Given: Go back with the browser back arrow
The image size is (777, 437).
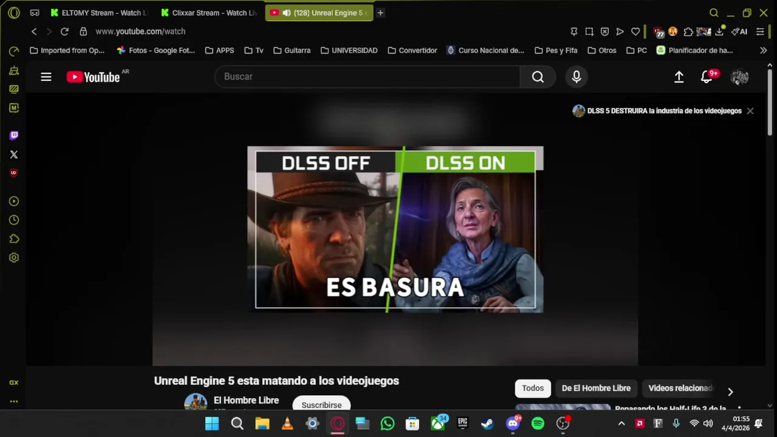Looking at the screenshot, I should pyautogui.click(x=34, y=32).
